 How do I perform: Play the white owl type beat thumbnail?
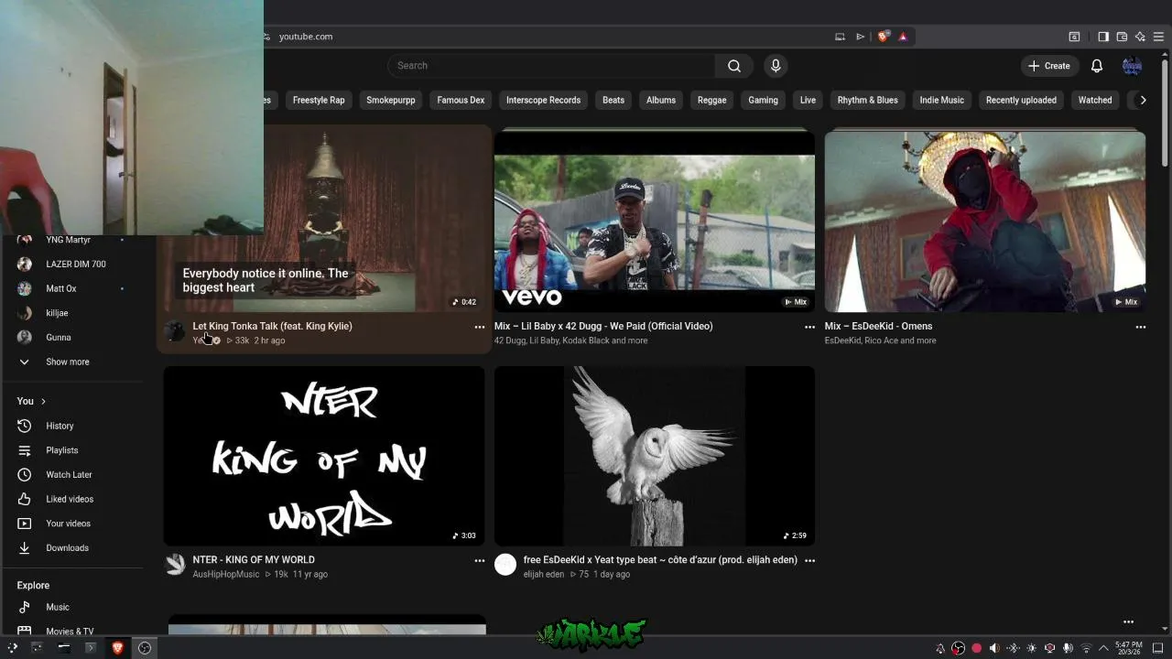pyautogui.click(x=655, y=456)
